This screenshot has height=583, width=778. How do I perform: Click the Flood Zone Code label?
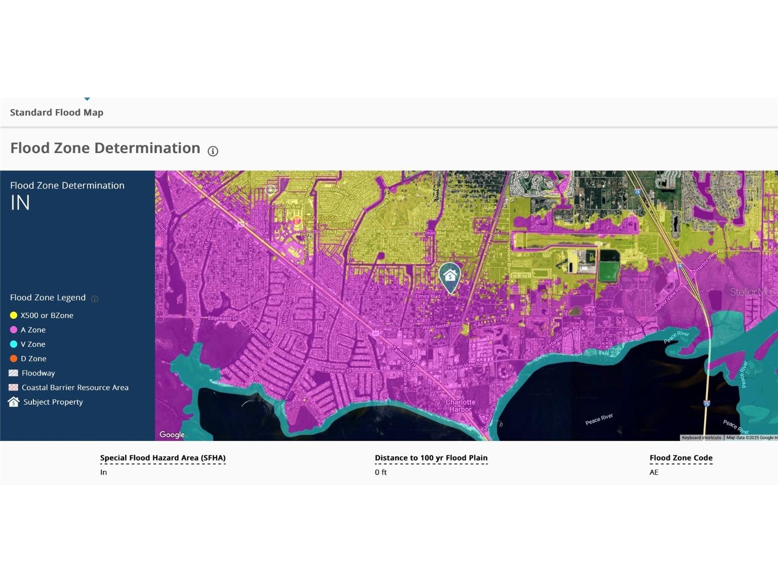click(681, 458)
